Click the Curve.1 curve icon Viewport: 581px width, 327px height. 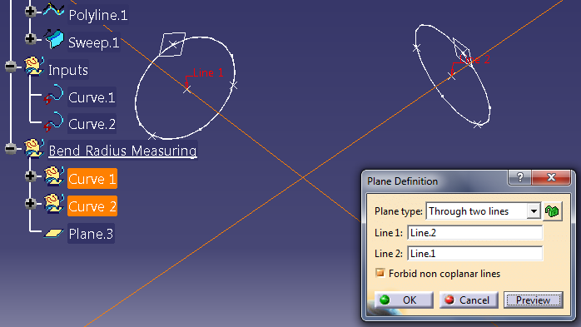coord(54,94)
